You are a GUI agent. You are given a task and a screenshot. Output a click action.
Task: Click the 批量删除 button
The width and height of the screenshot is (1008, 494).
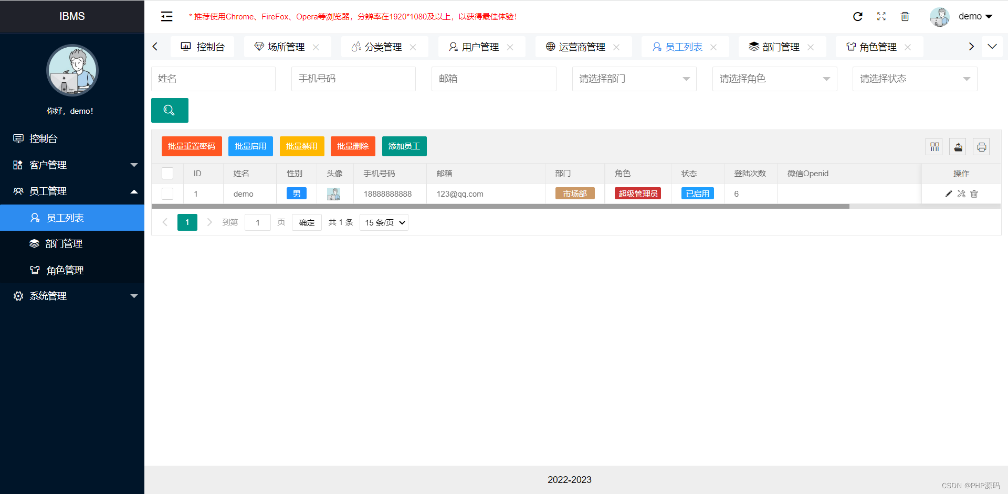point(353,146)
